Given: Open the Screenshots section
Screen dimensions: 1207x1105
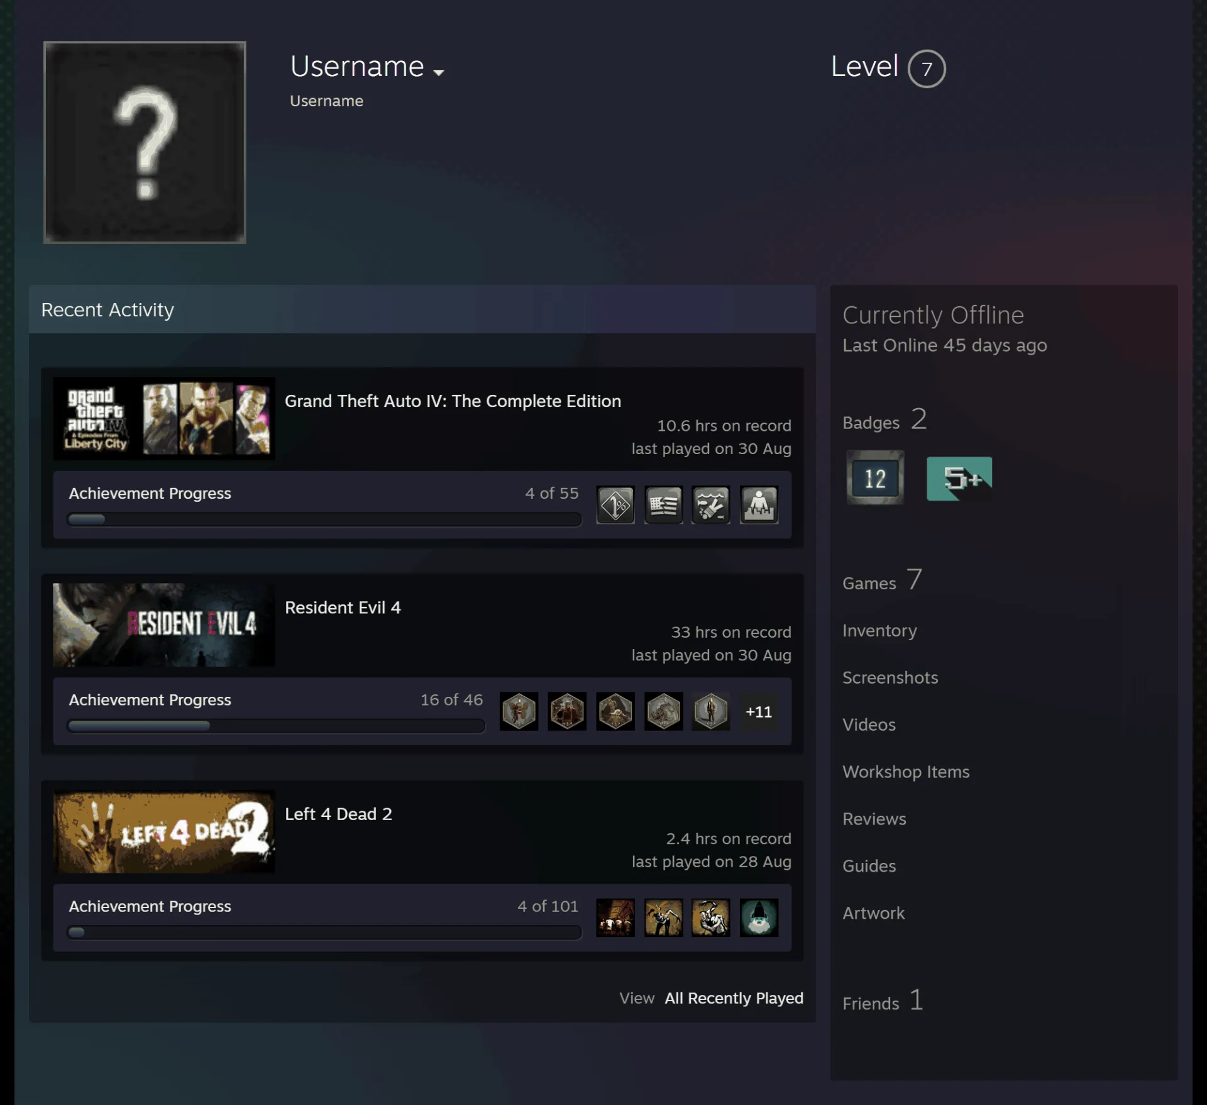Looking at the screenshot, I should [x=890, y=677].
